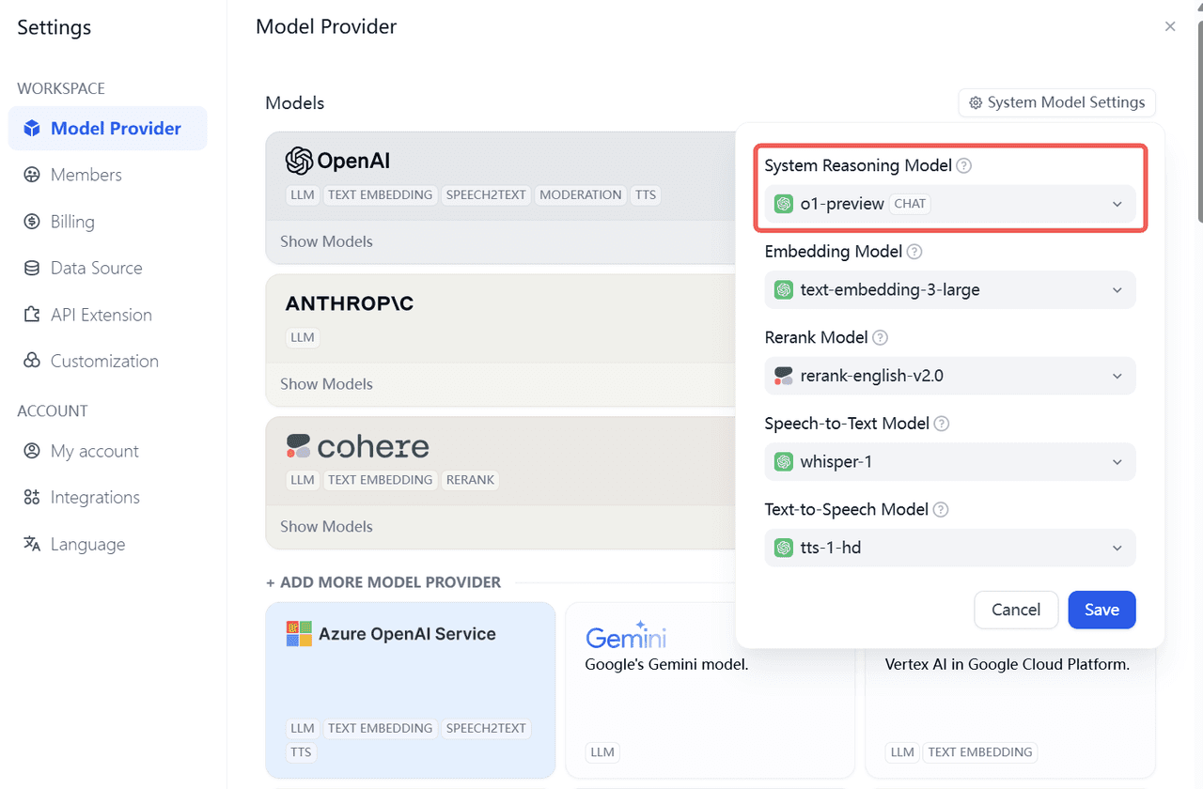Expand the Embedding Model dropdown
Viewport: 1203px width, 789px height.
(x=949, y=289)
